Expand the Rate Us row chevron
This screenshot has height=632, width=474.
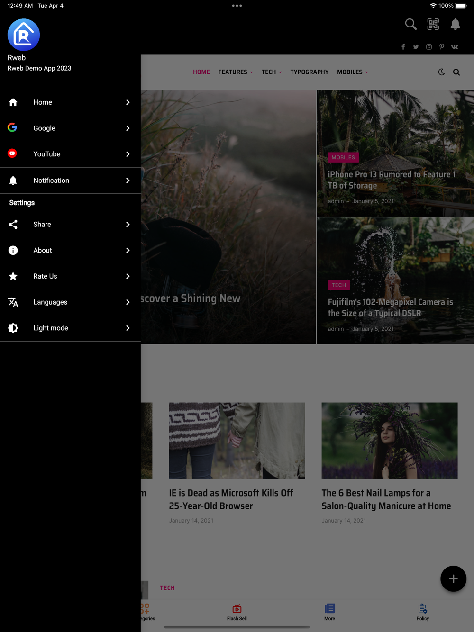[x=128, y=276]
